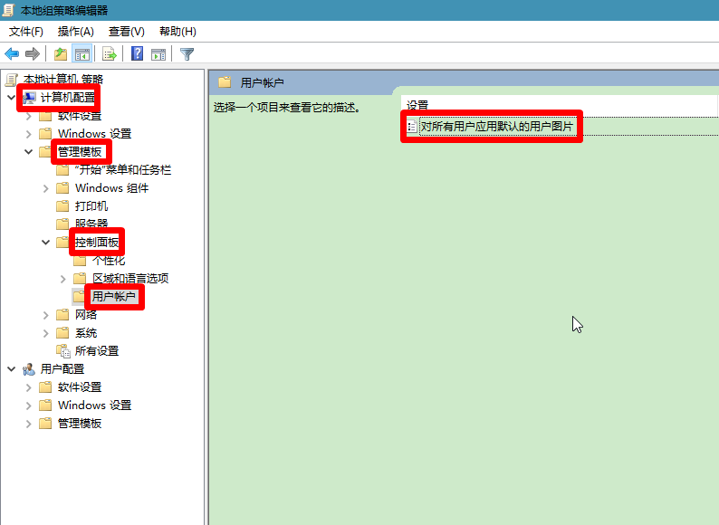This screenshot has width=719, height=525.
Task: Click the folder icon next to "开始"菜单和任务栏
Action: point(62,170)
